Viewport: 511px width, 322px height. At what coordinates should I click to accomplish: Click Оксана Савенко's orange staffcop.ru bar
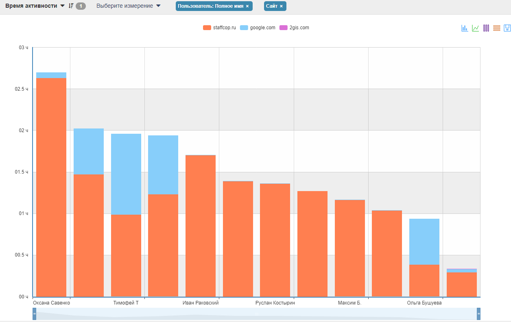point(51,187)
